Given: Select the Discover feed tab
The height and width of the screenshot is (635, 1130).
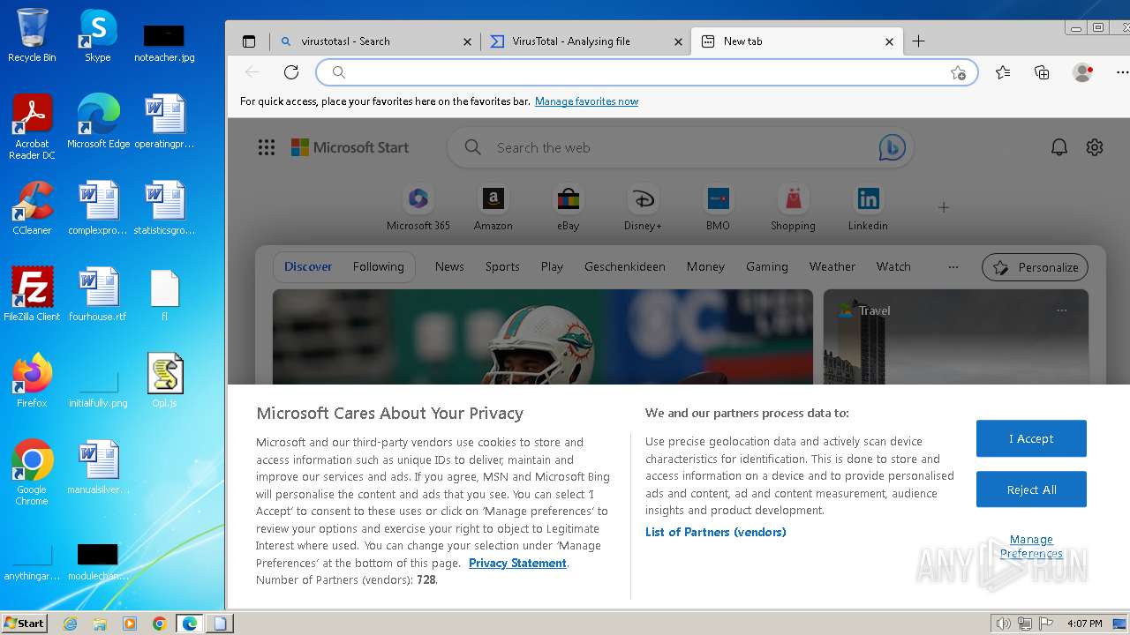Looking at the screenshot, I should 308,266.
